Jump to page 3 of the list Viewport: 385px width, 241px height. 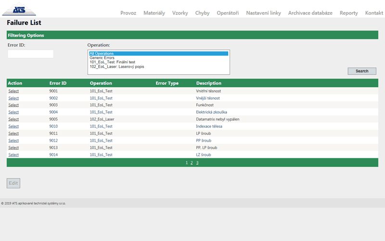click(x=197, y=163)
